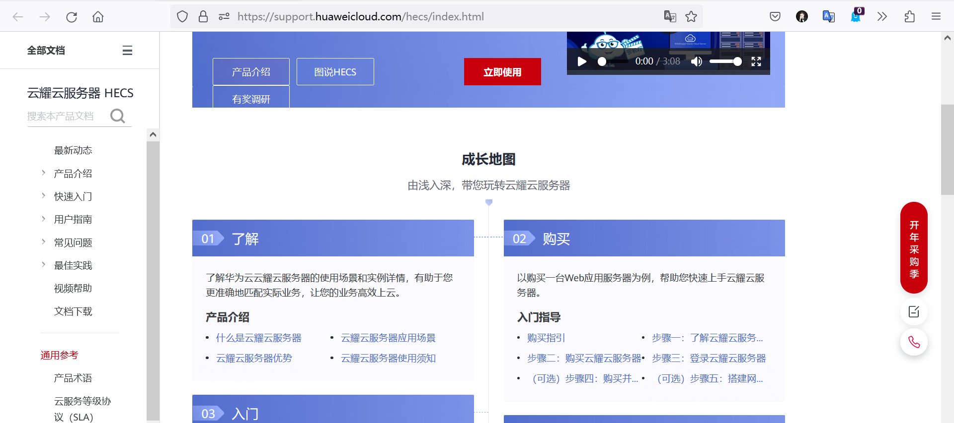
Task: Open the Extensions puzzle menu
Action: (909, 17)
